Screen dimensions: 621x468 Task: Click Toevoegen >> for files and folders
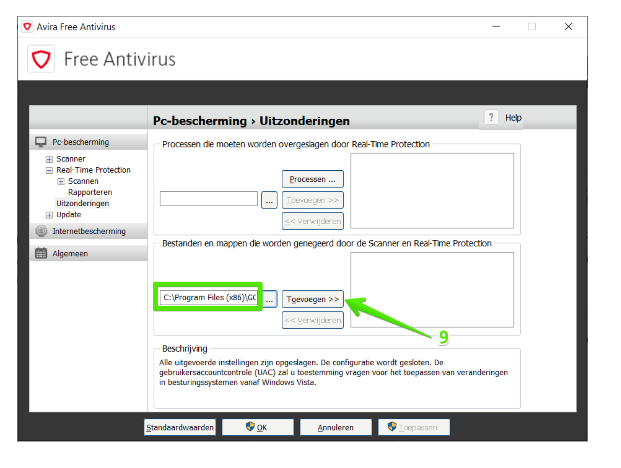pos(313,299)
